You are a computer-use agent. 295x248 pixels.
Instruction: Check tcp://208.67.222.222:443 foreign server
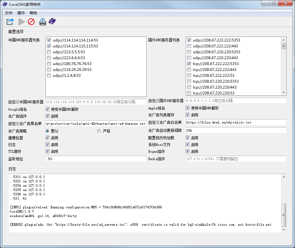click(x=189, y=69)
